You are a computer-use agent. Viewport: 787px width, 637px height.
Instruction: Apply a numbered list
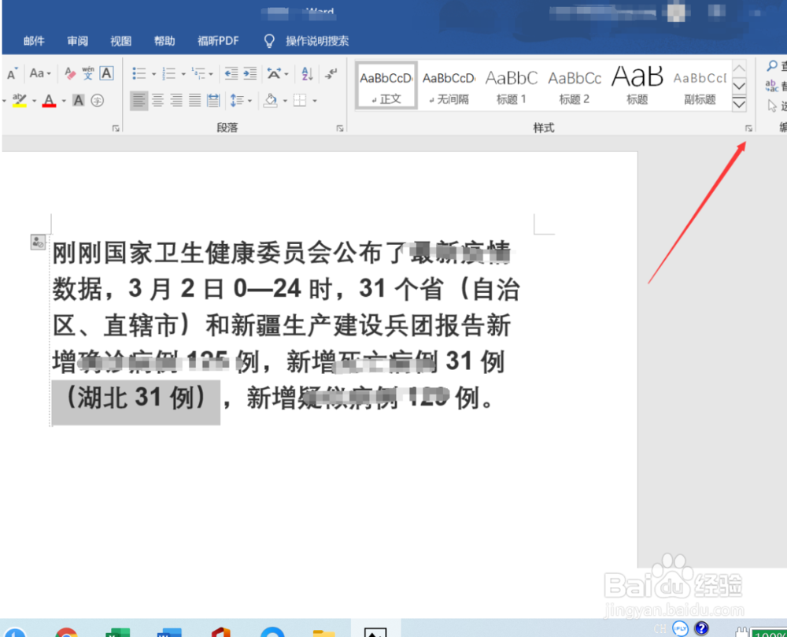click(168, 74)
